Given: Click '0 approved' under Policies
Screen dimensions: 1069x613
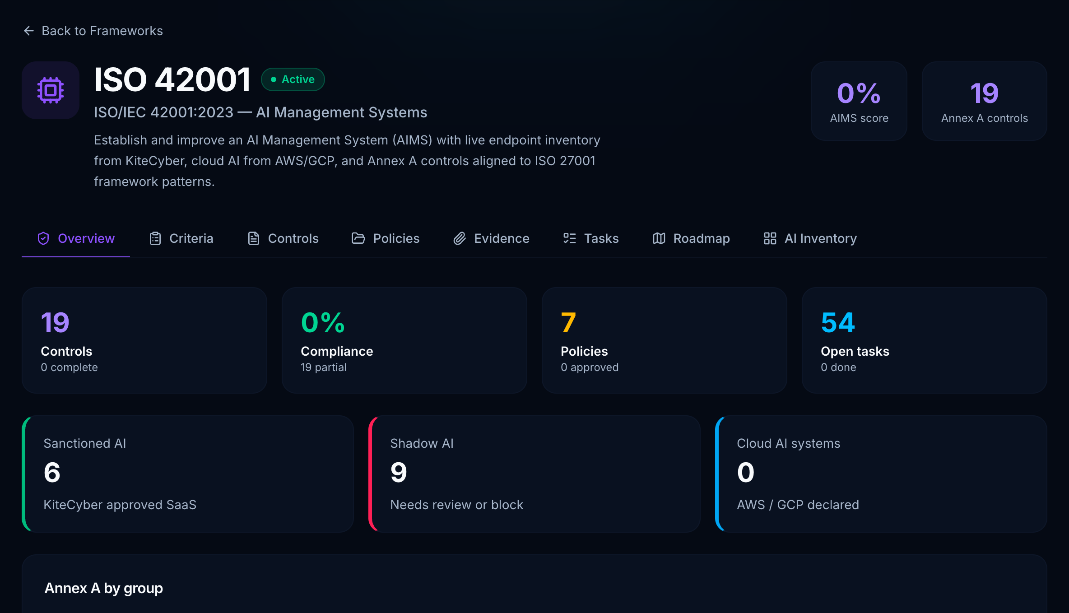Looking at the screenshot, I should pyautogui.click(x=590, y=367).
